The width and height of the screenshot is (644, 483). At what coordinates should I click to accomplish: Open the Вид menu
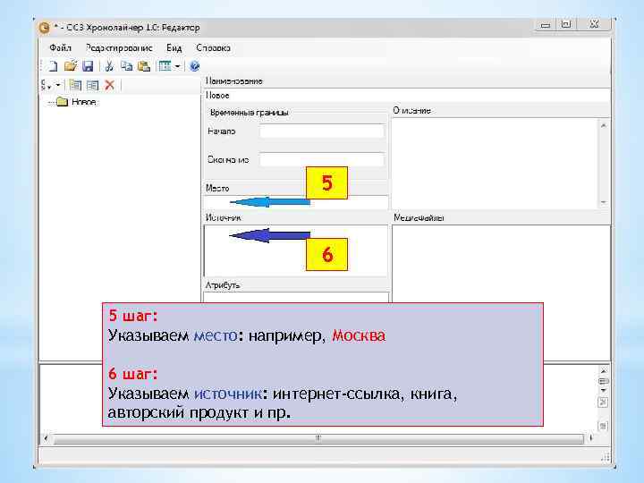point(174,48)
